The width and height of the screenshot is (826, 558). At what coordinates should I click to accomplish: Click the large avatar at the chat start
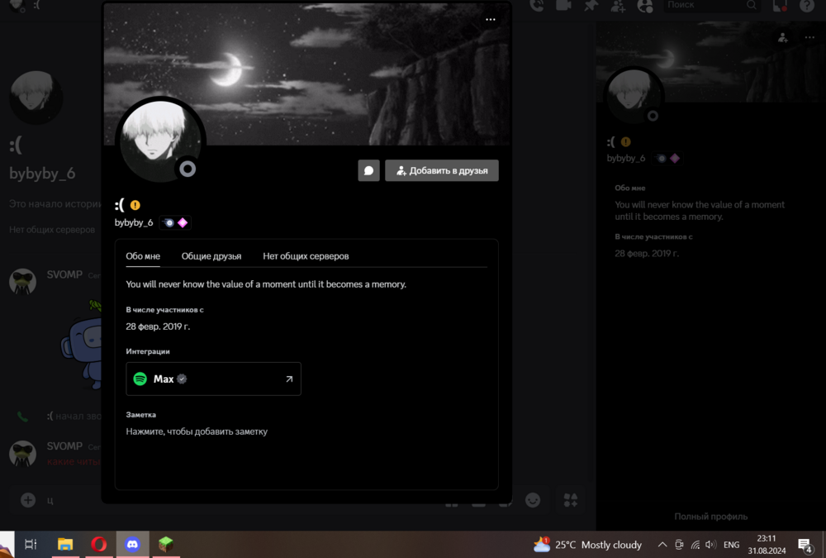click(36, 97)
